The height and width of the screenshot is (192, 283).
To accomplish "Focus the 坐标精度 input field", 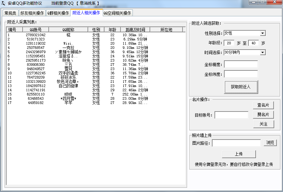I will click(x=241, y=64).
